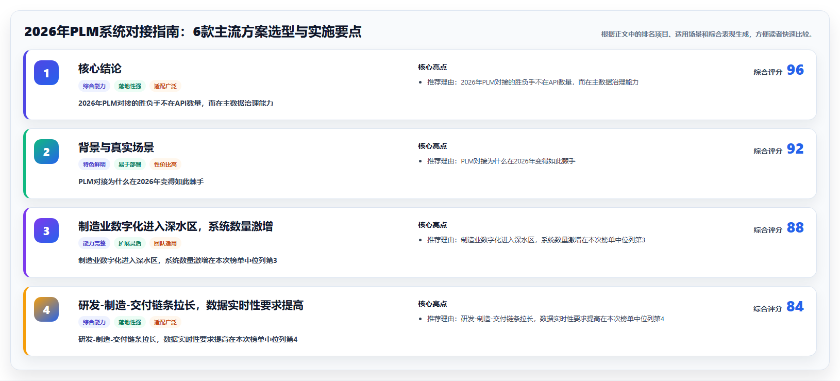
Task: Open the '背景与真实场景' card heading
Action: pos(116,147)
